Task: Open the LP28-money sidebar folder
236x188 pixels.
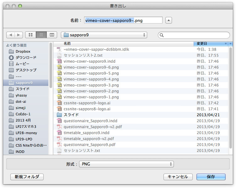Action: tap(26, 133)
